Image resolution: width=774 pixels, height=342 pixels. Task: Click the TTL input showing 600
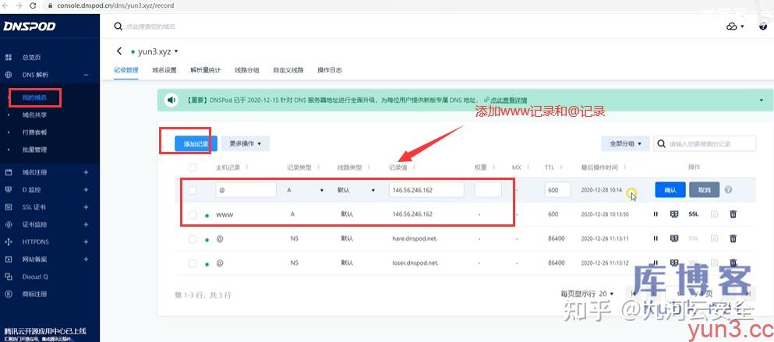point(558,190)
